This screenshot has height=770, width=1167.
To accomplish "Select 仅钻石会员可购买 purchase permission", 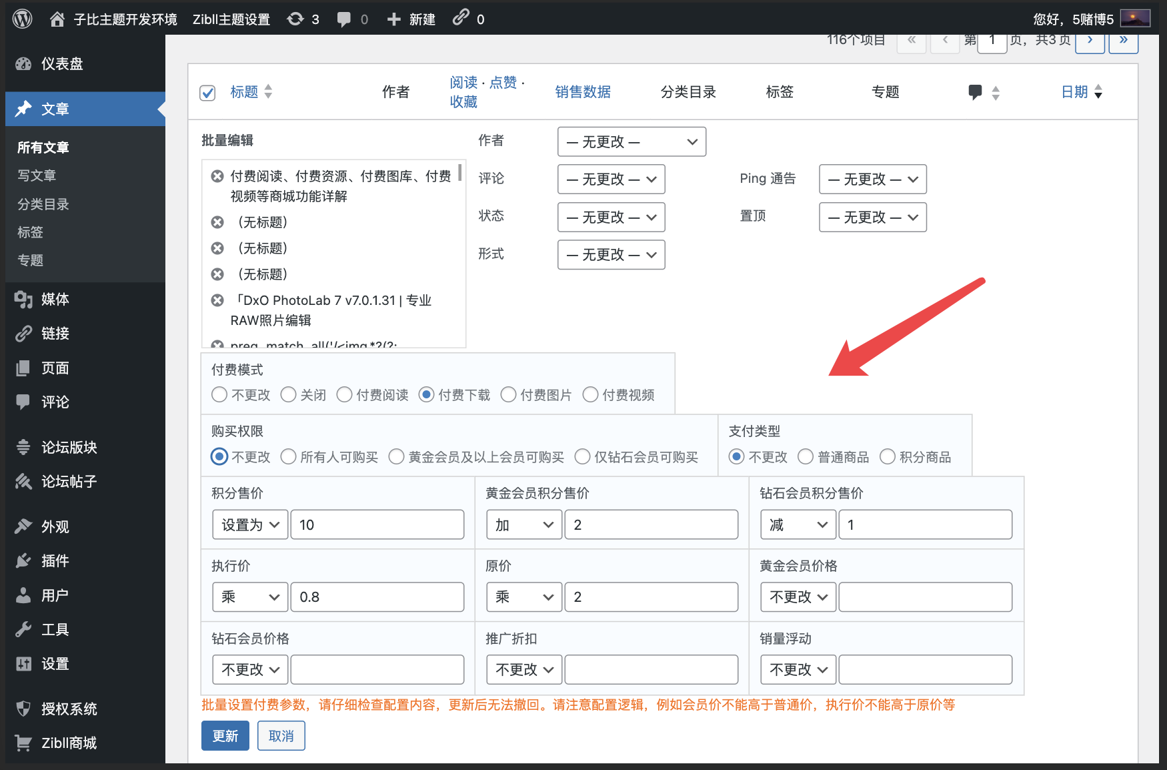I will pos(583,456).
